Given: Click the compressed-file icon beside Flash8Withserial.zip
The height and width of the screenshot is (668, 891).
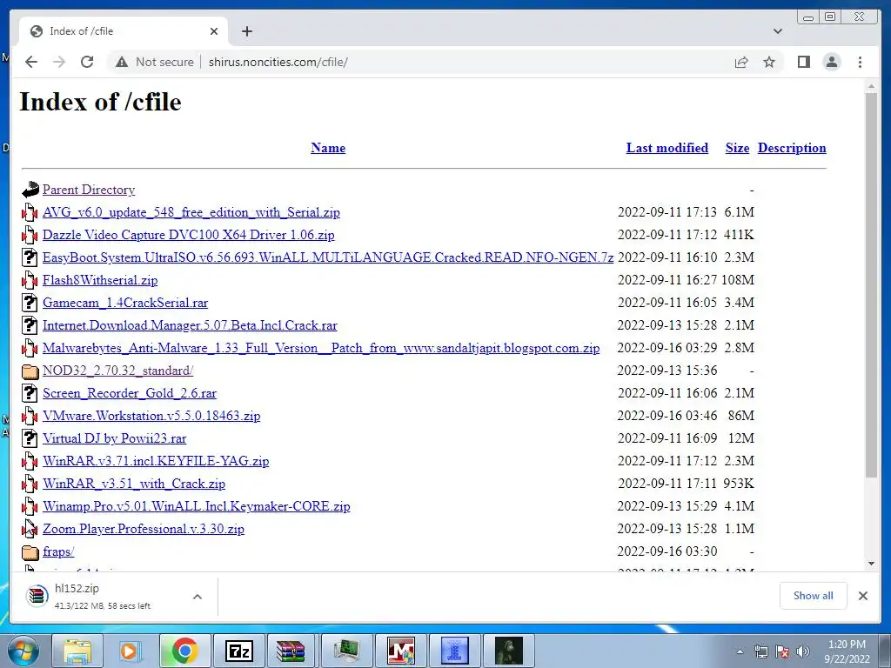Looking at the screenshot, I should click(30, 280).
